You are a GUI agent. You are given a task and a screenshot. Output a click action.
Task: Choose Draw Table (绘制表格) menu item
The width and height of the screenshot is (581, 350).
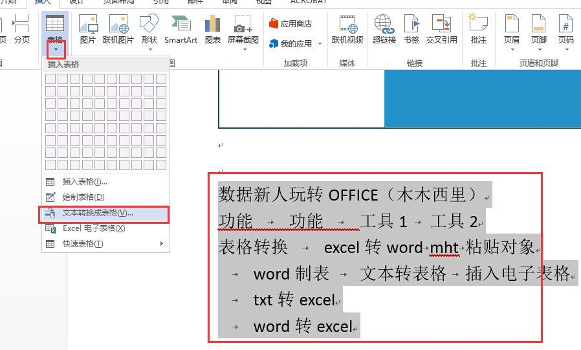coord(105,197)
